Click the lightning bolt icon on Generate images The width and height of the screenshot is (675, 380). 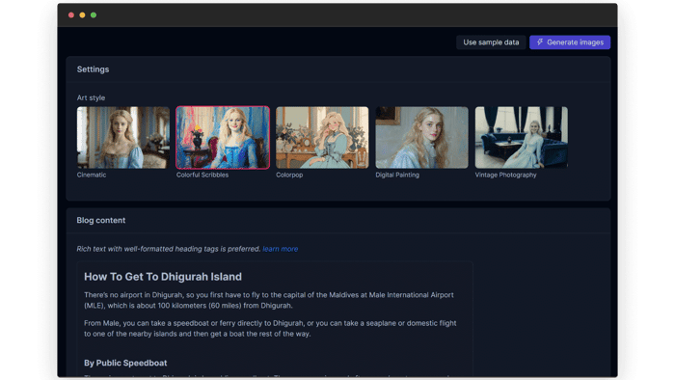pyautogui.click(x=540, y=42)
